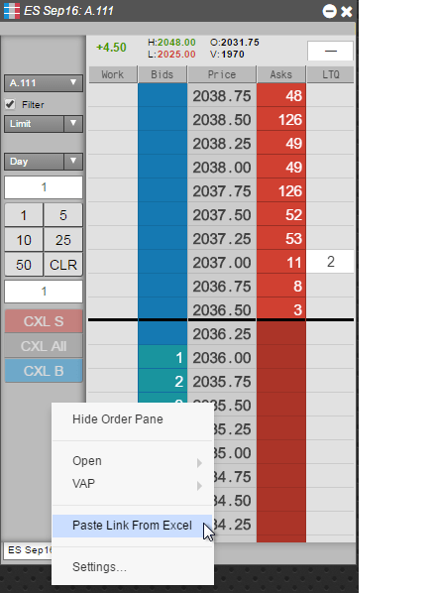Click the application logo icon in title bar
Viewport: 434px width, 593px height.
click(11, 11)
